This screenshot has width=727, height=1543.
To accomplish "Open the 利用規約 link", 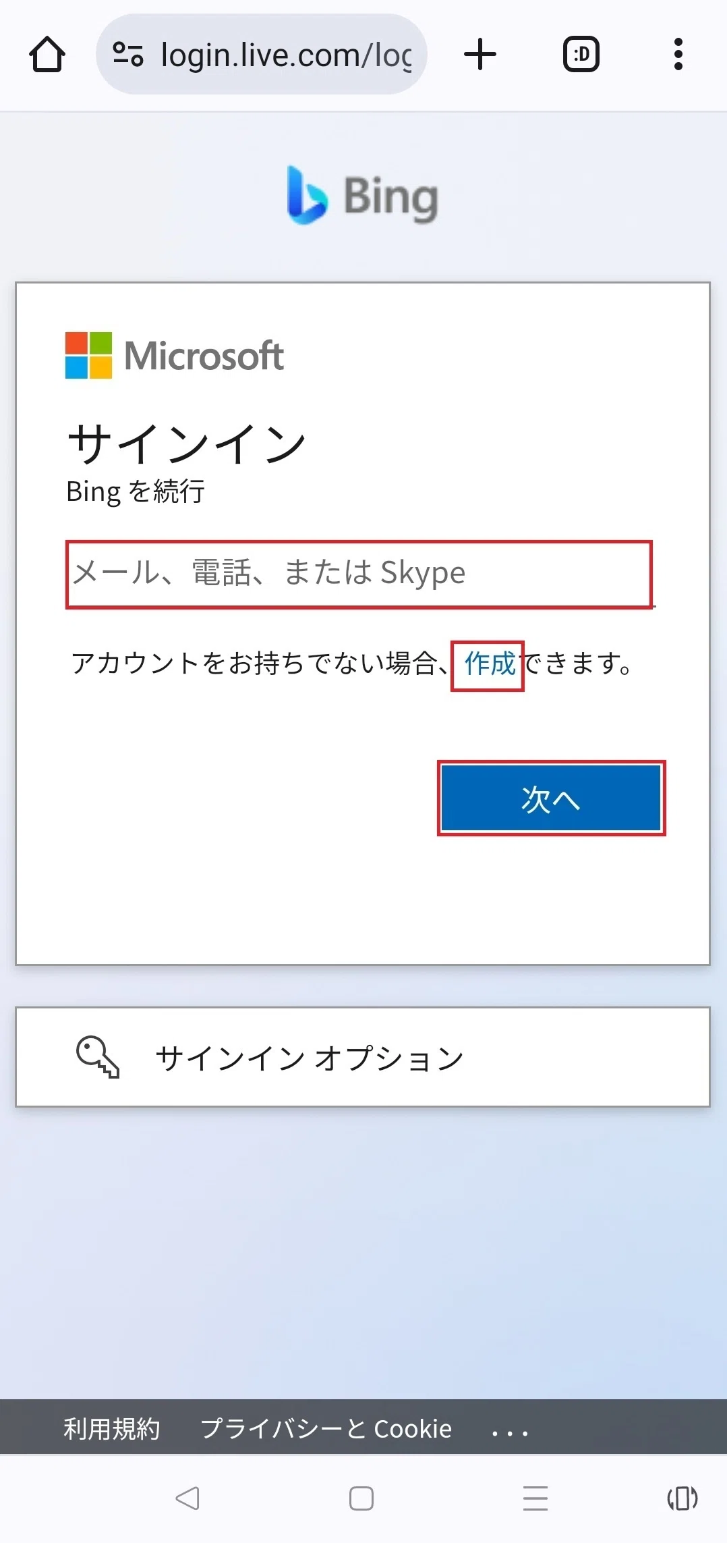I will (x=112, y=1429).
